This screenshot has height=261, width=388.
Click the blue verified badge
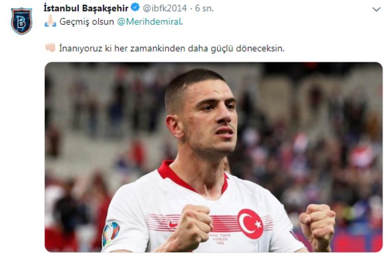135,7
